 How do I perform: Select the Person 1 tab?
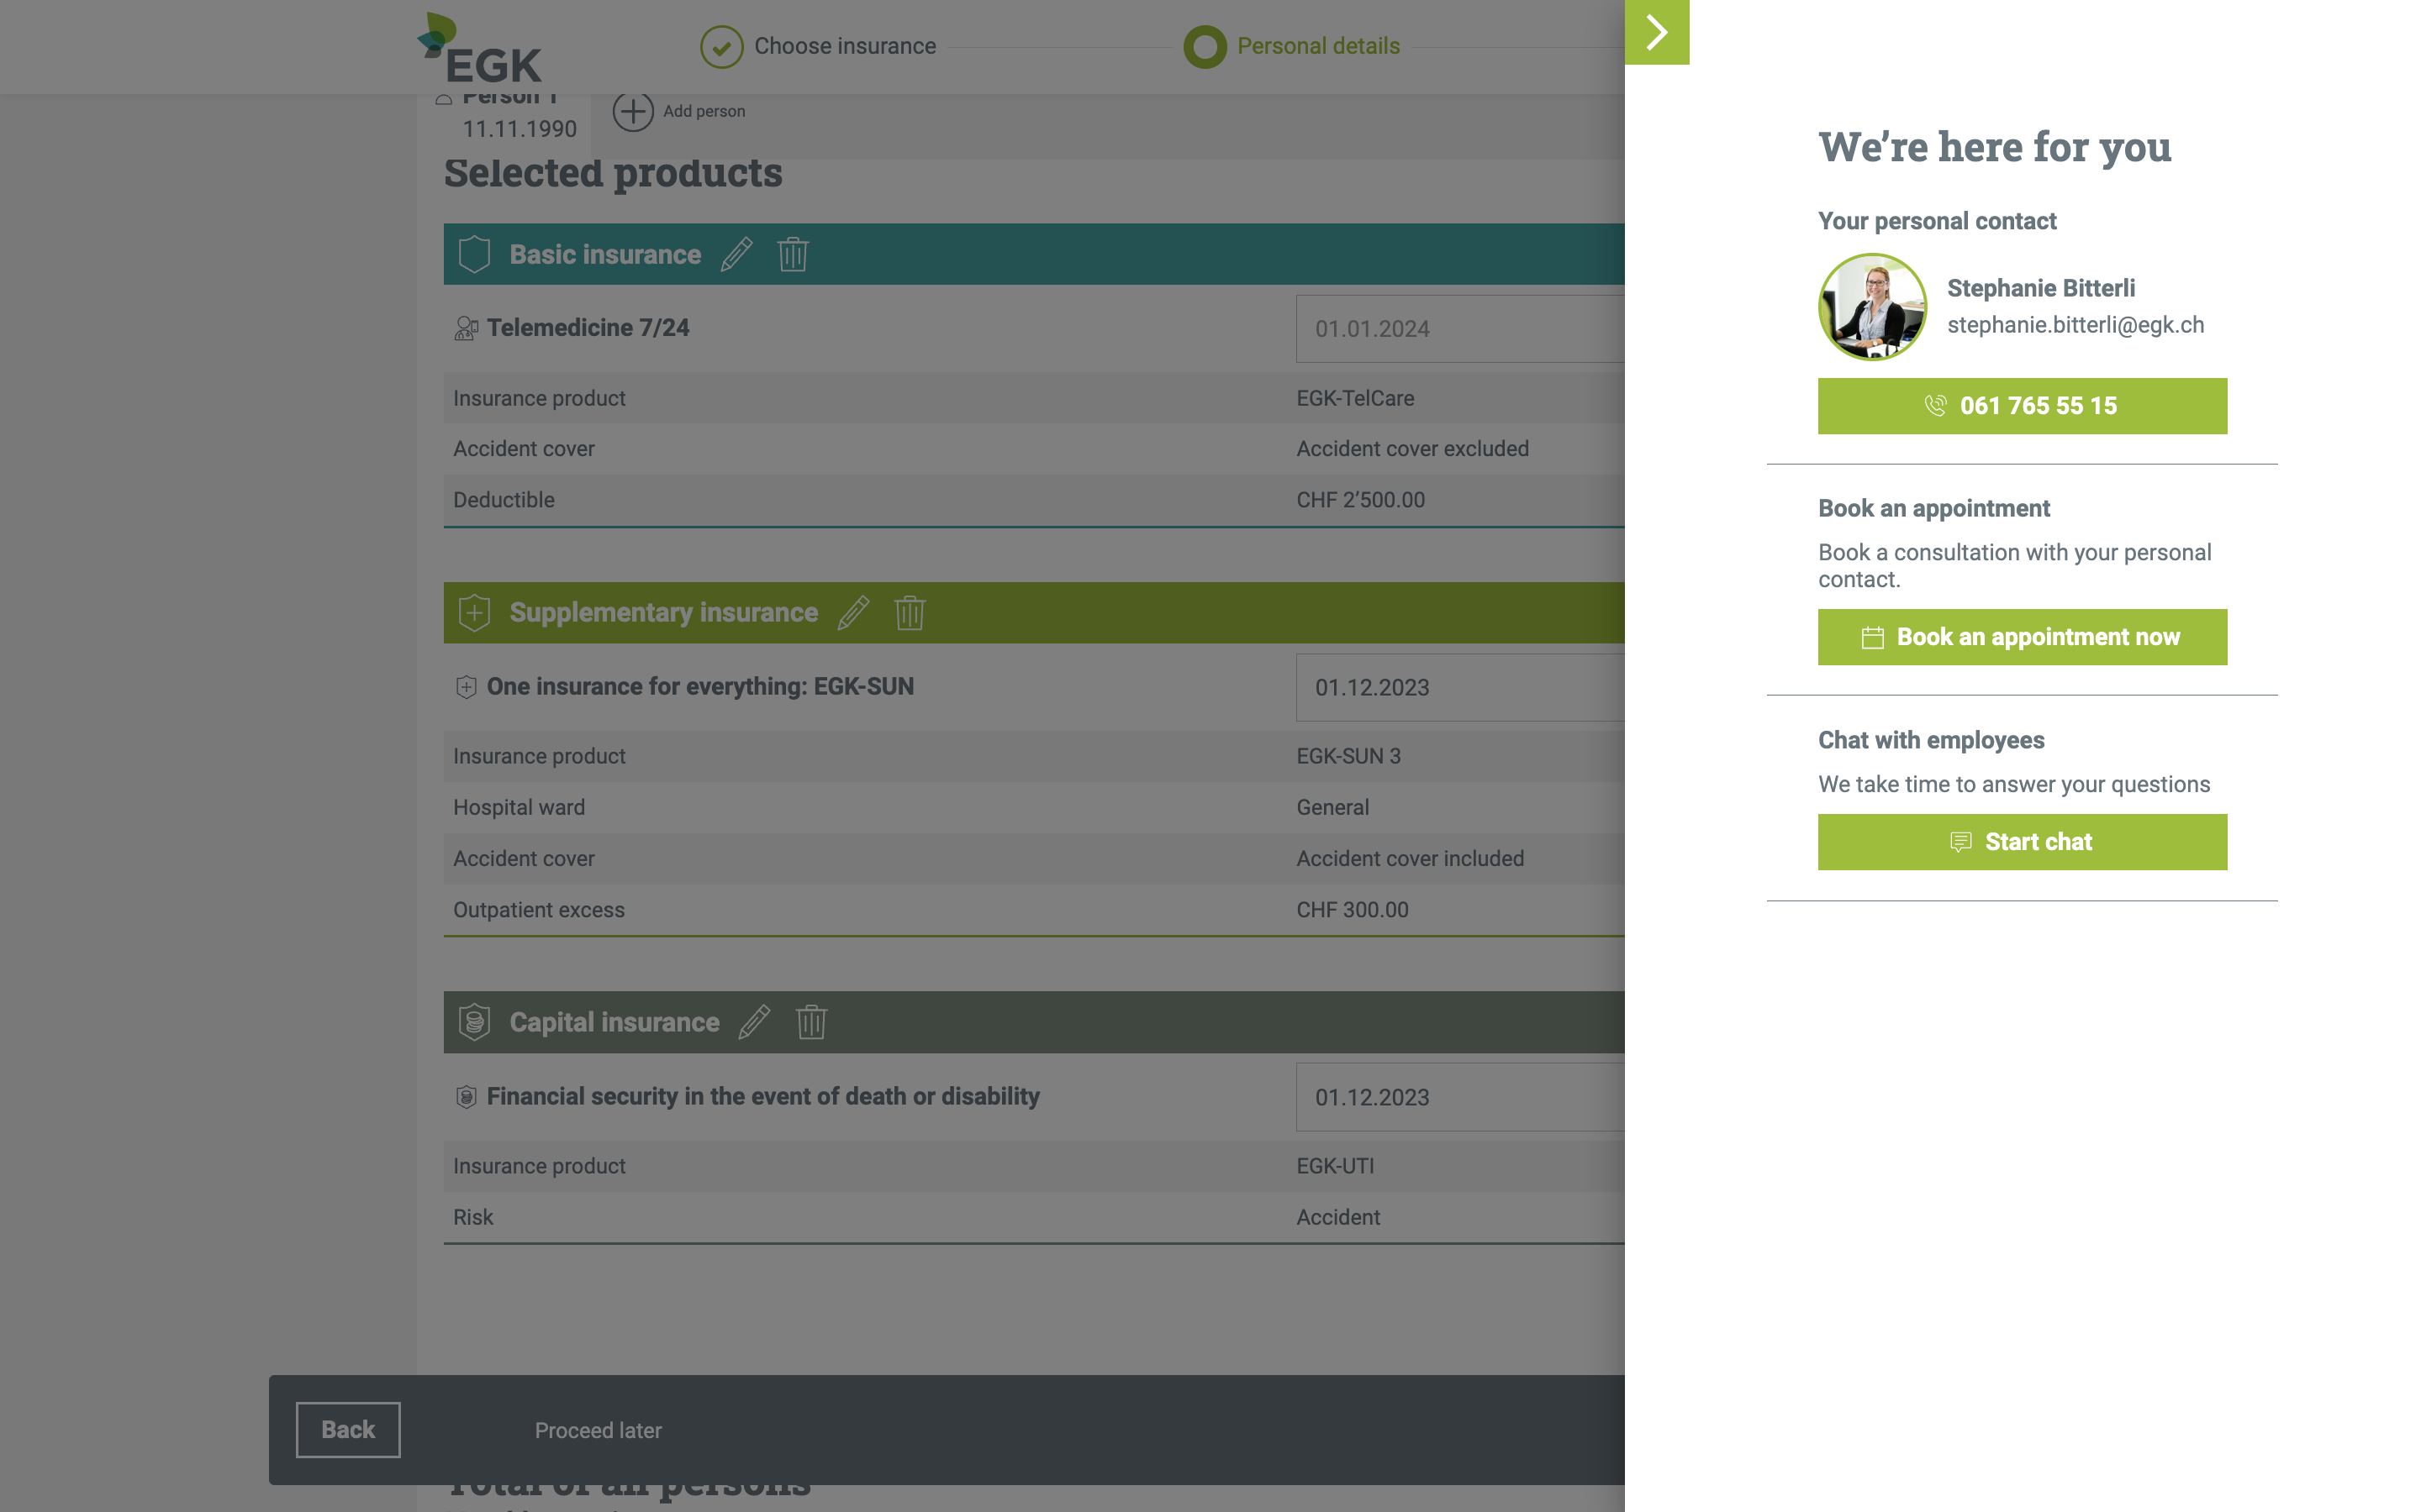pyautogui.click(x=510, y=116)
